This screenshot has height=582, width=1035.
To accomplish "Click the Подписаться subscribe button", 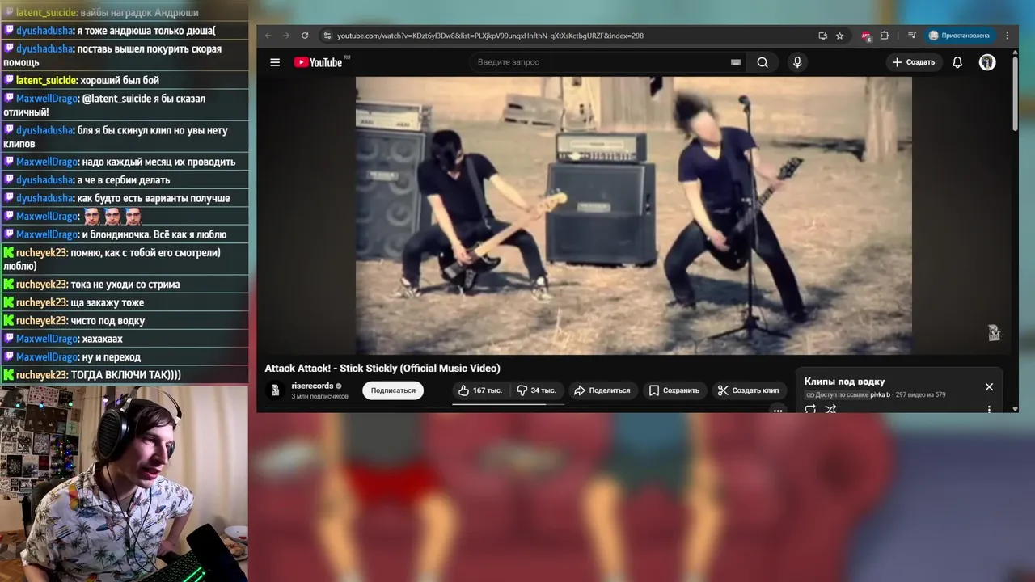I will pyautogui.click(x=393, y=390).
